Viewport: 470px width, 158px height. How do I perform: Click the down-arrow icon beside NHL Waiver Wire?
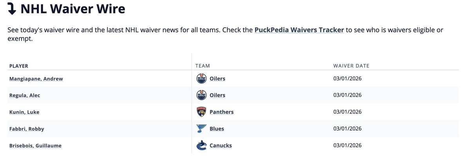[12, 9]
